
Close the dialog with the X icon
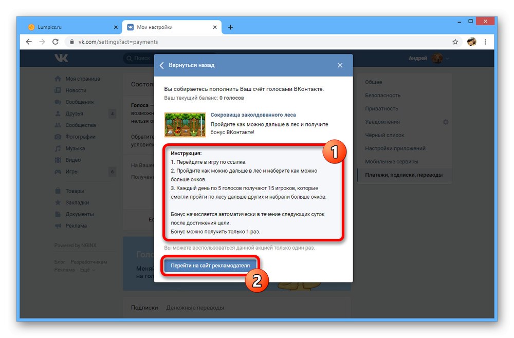click(340, 65)
